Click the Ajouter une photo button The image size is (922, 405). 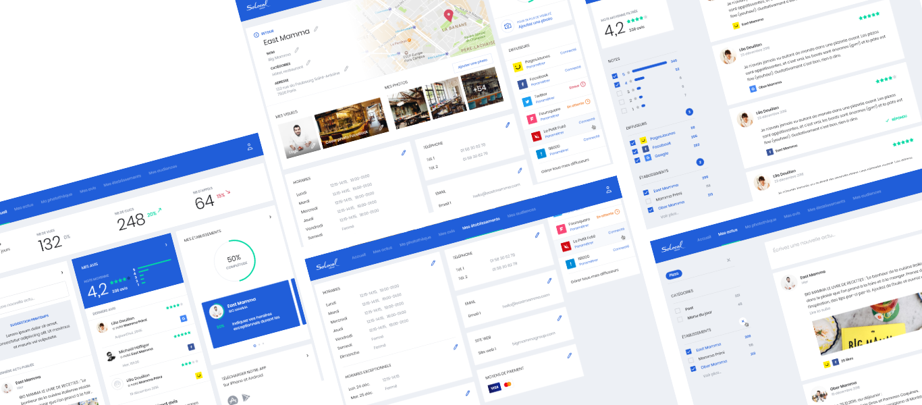(x=472, y=63)
